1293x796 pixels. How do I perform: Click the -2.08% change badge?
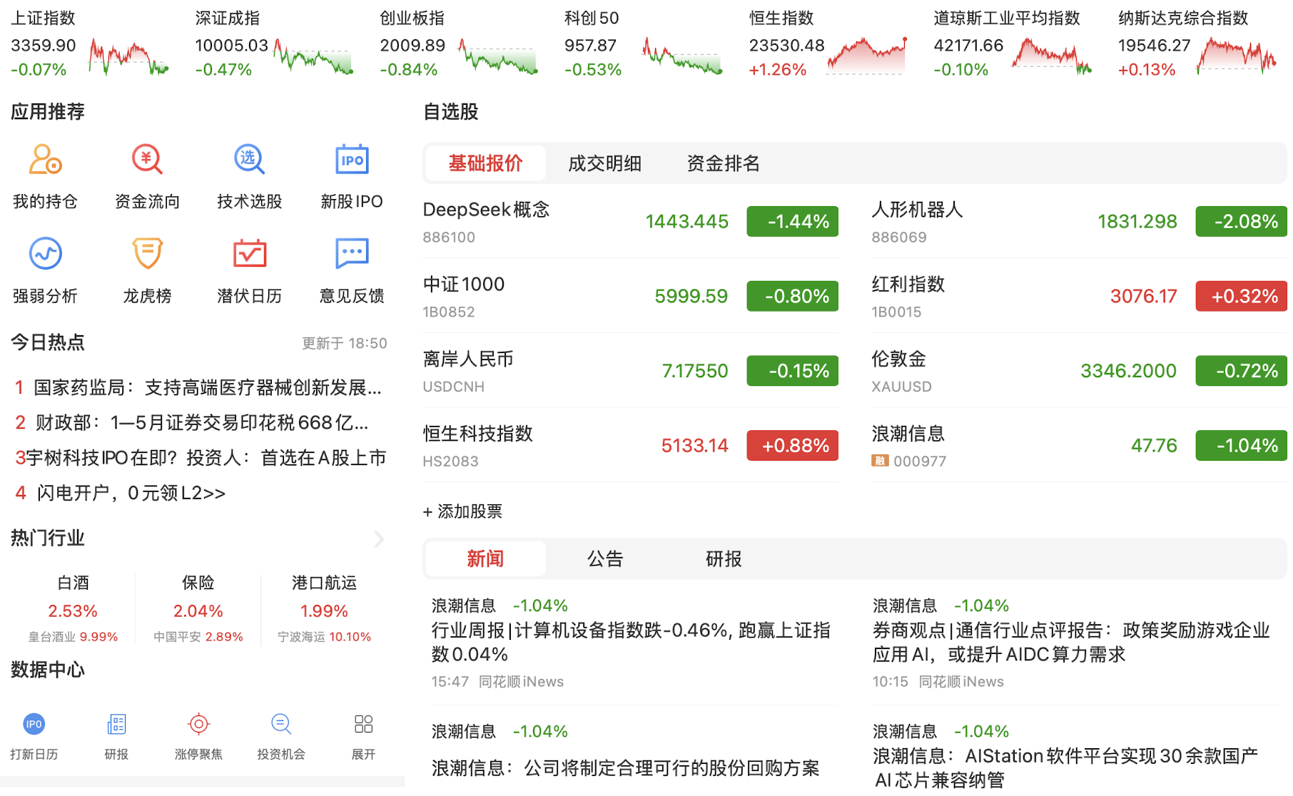pyautogui.click(x=1241, y=222)
